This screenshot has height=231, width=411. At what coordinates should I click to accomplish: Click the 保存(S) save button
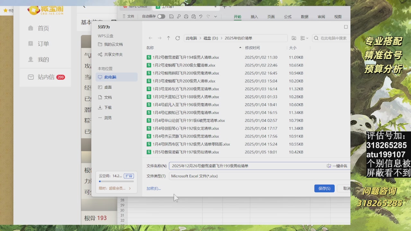324,188
